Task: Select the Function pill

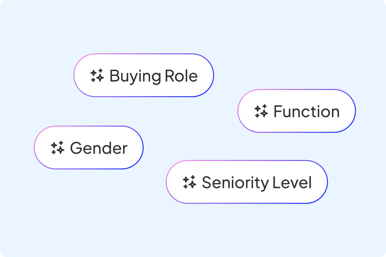Action: [297, 111]
